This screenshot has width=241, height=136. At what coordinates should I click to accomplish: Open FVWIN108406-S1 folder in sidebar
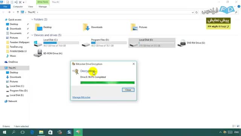[x=18, y=51]
